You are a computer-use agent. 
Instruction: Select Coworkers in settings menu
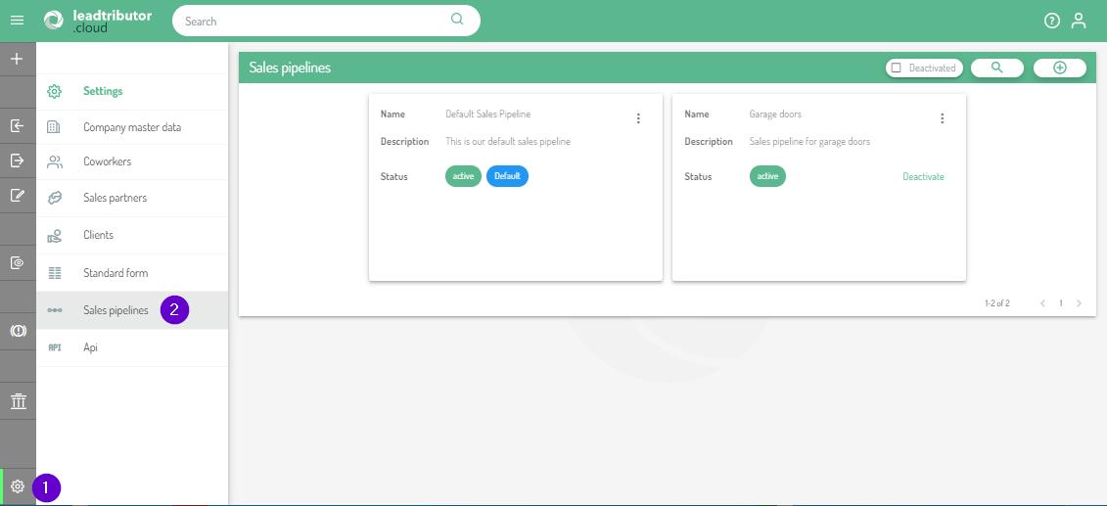[107, 161]
